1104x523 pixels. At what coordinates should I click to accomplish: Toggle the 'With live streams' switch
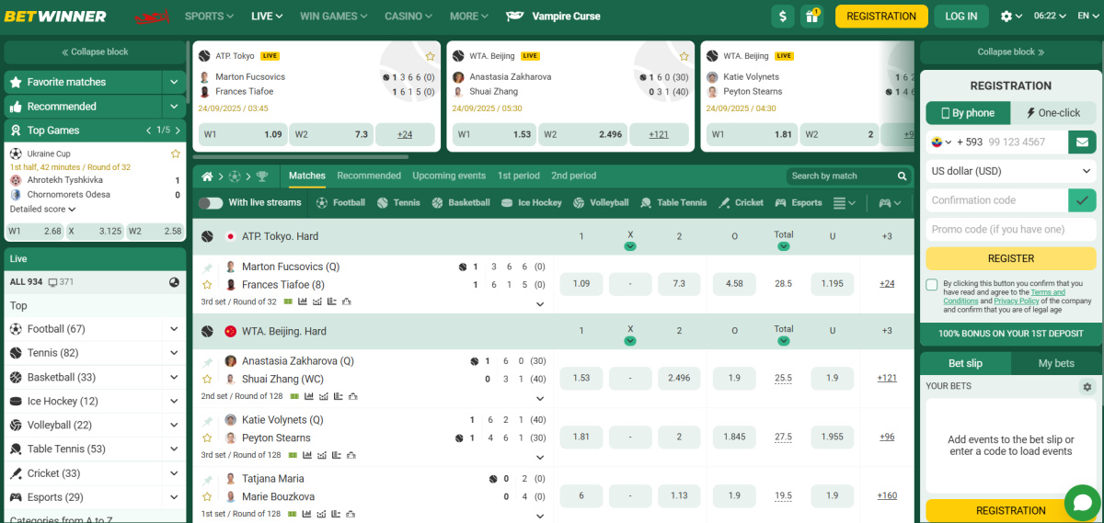pos(211,202)
